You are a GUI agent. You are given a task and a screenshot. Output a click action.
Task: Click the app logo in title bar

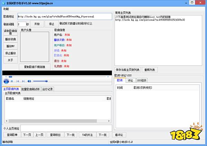[3, 2]
